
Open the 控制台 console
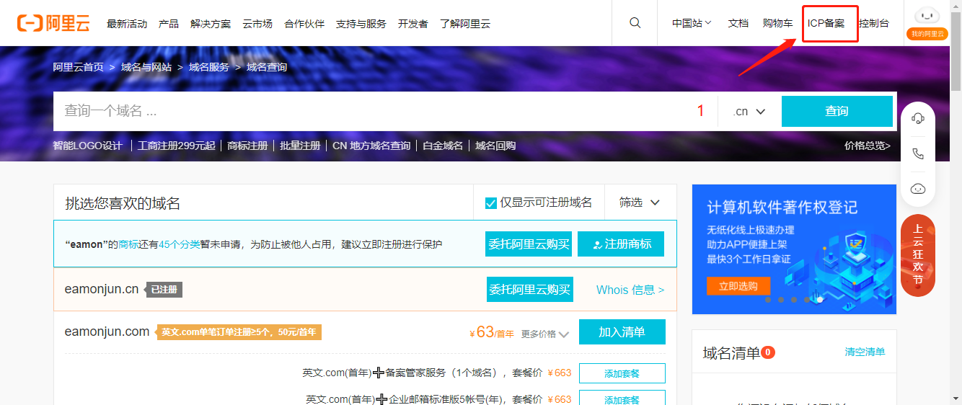click(x=874, y=23)
